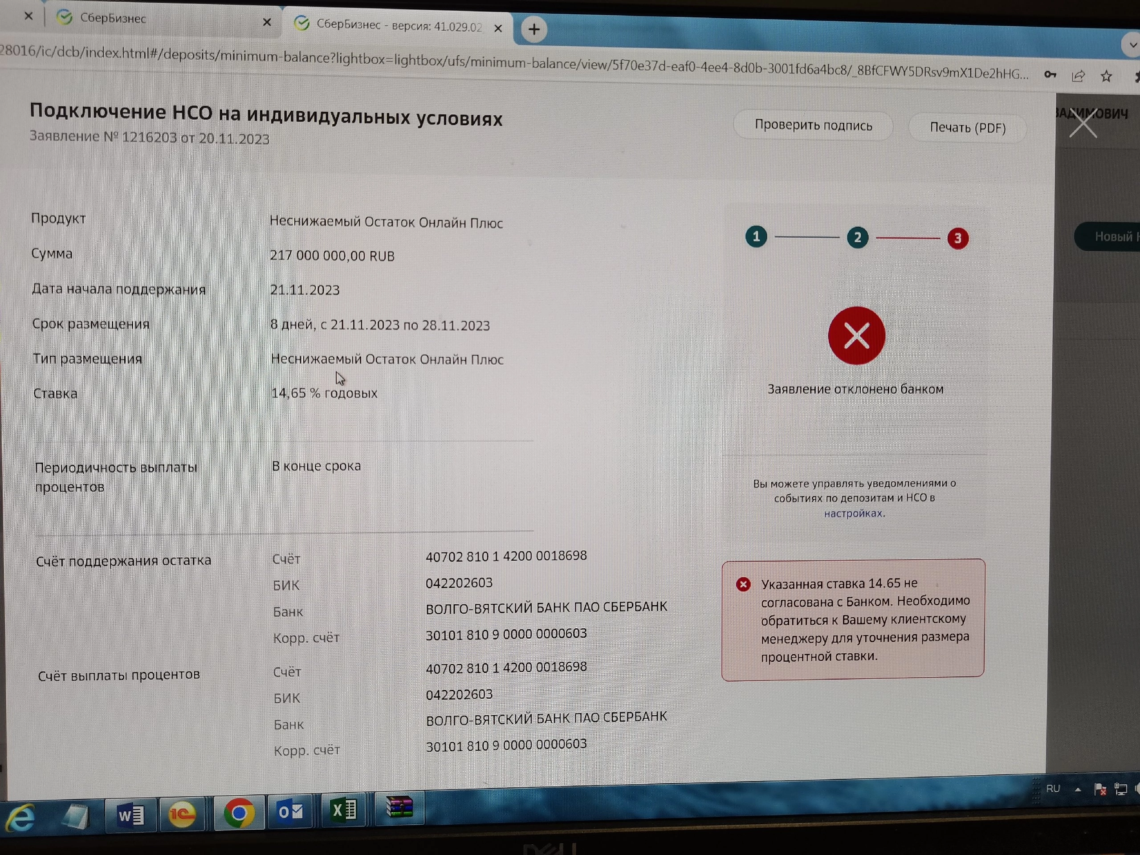Open WinRAR from the taskbar

pyautogui.click(x=399, y=808)
